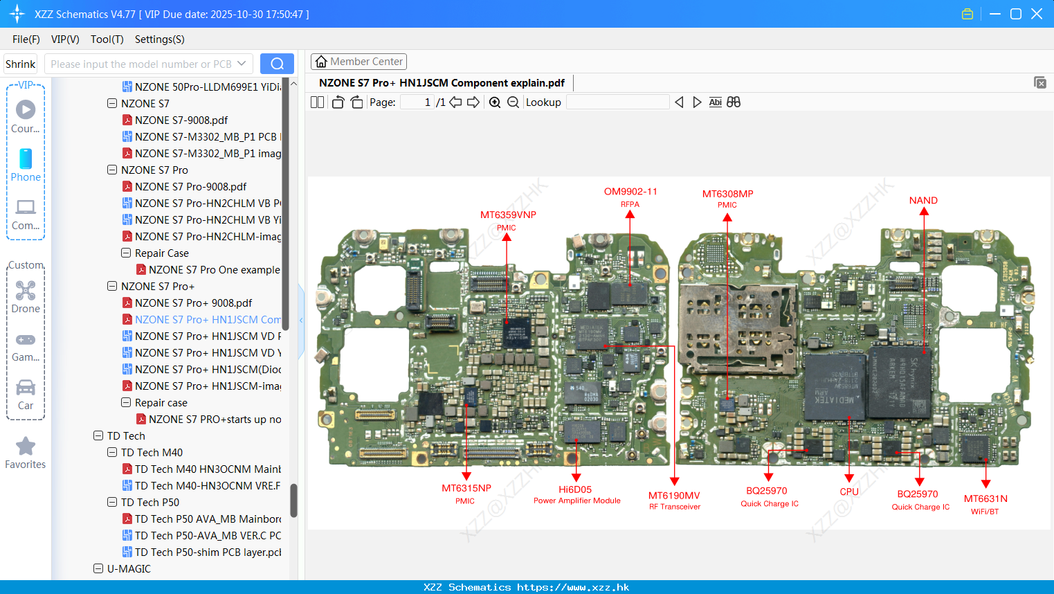
Task: Click the binoculars search icon
Action: tap(734, 102)
